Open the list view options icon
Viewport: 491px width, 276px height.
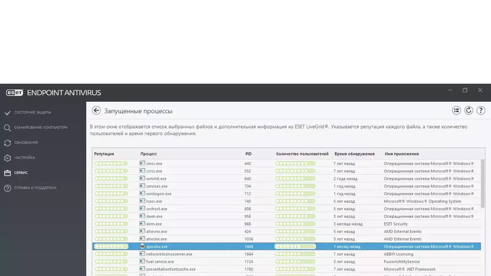(456, 110)
